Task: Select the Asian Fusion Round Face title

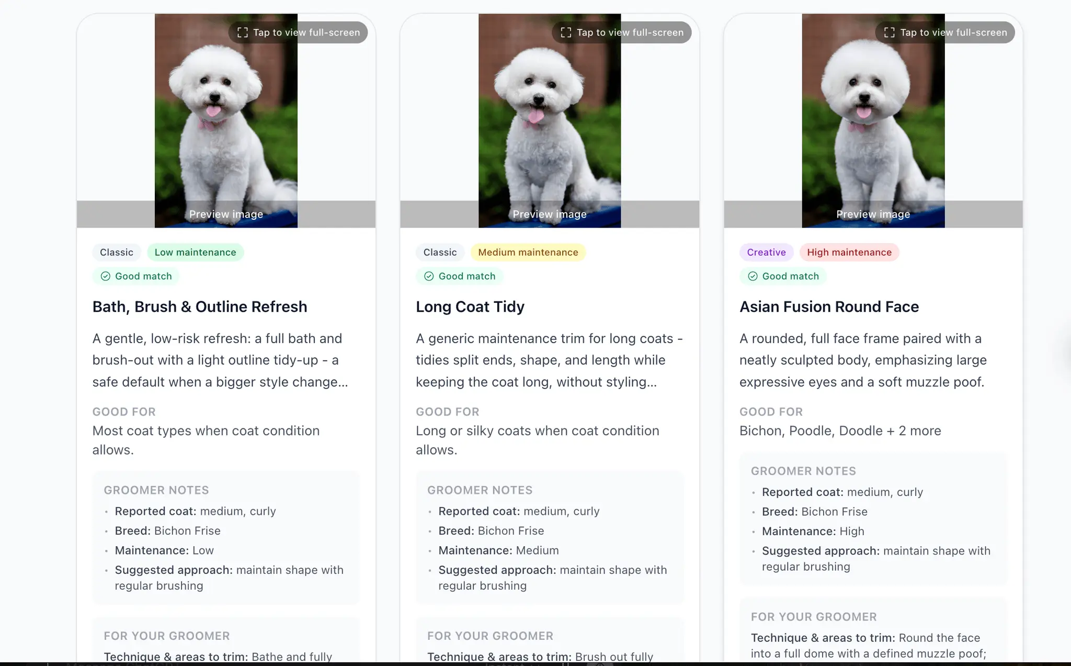Action: click(x=829, y=307)
